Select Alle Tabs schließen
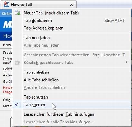This screenshot has width=132, height=127. coord(71,80)
